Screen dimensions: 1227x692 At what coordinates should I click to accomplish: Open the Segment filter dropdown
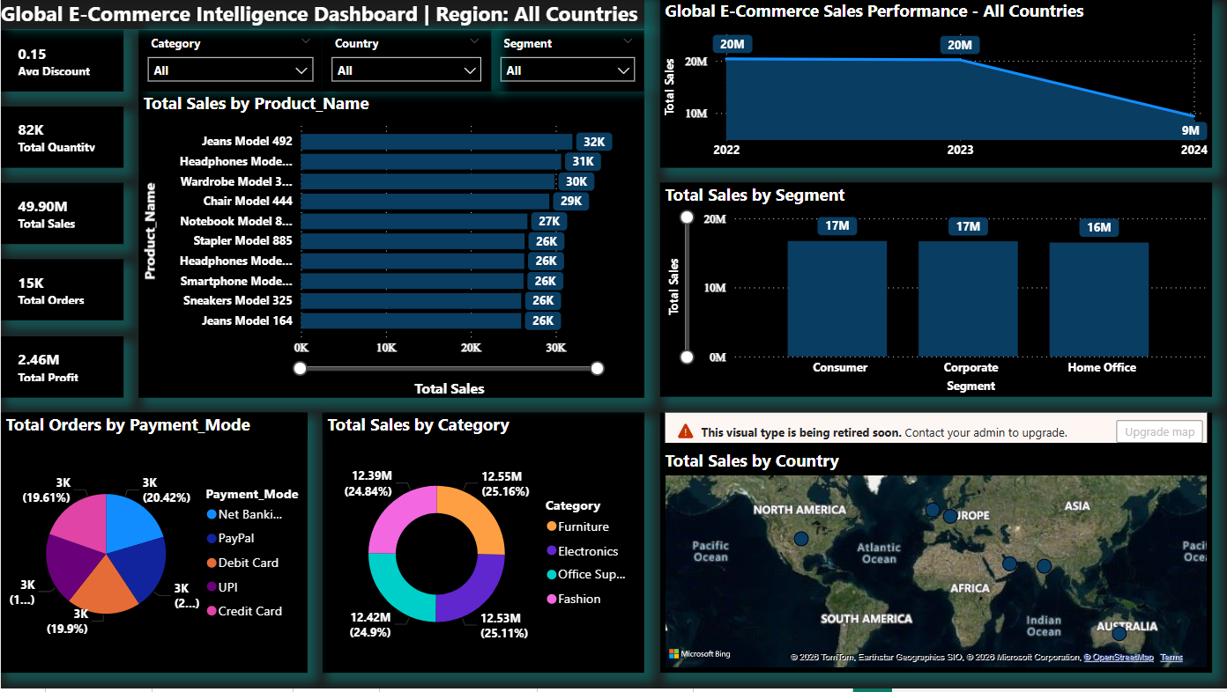click(x=567, y=70)
